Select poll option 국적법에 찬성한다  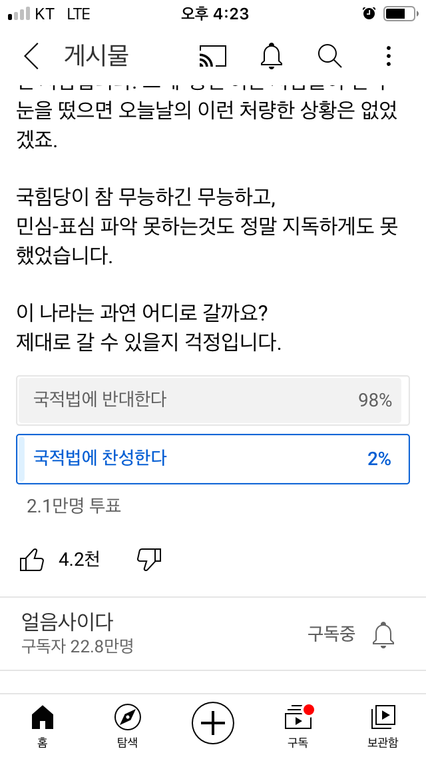coord(213,458)
